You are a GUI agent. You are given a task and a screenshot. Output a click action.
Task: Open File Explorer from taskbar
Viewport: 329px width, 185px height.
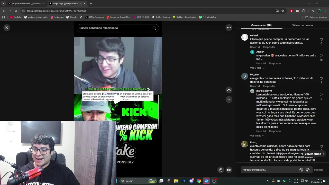point(176,181)
